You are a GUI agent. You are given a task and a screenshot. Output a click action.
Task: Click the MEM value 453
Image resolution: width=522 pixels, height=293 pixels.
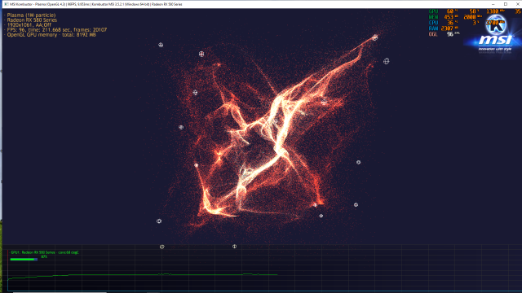449,17
